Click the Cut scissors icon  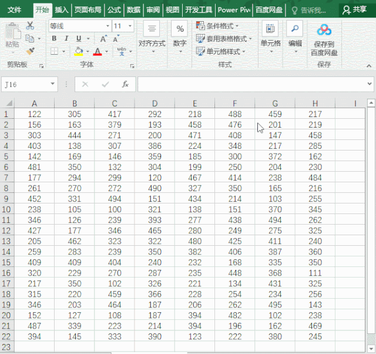click(x=30, y=25)
